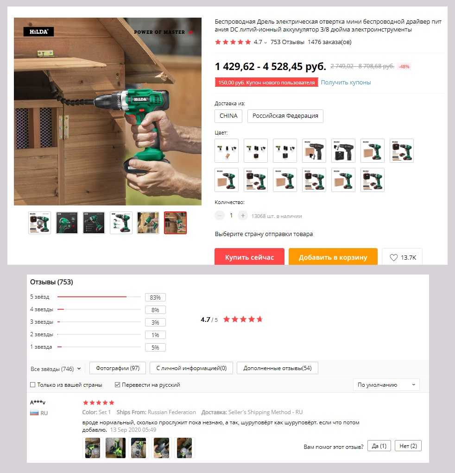
Task: Expand the 4.7 rating chevron near stars
Action: [x=265, y=43]
